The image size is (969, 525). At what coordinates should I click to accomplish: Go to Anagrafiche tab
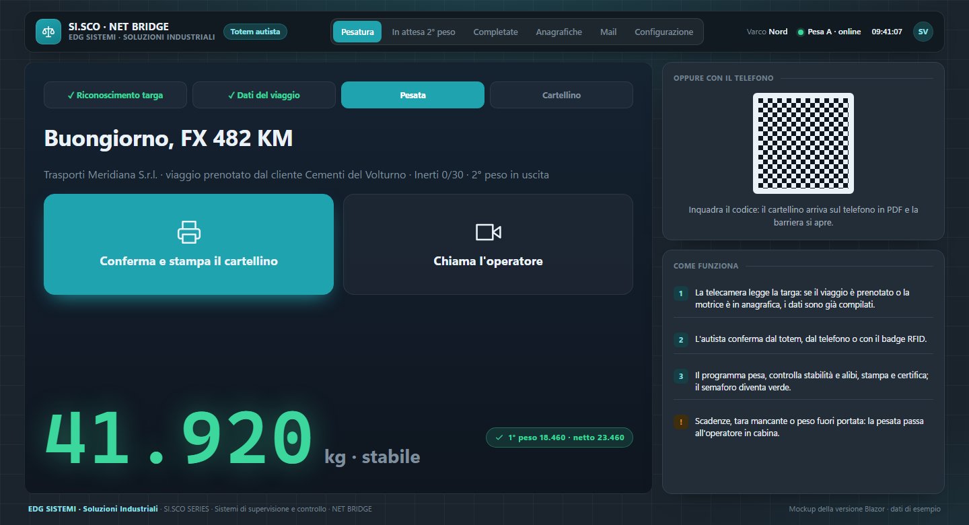(x=559, y=32)
